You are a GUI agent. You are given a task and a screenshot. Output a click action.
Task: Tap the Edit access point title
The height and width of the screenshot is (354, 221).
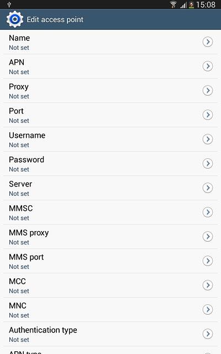coord(55,20)
